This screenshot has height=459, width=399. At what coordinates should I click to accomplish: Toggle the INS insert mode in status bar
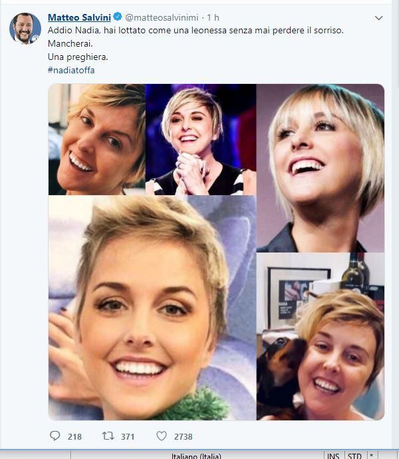[333, 456]
